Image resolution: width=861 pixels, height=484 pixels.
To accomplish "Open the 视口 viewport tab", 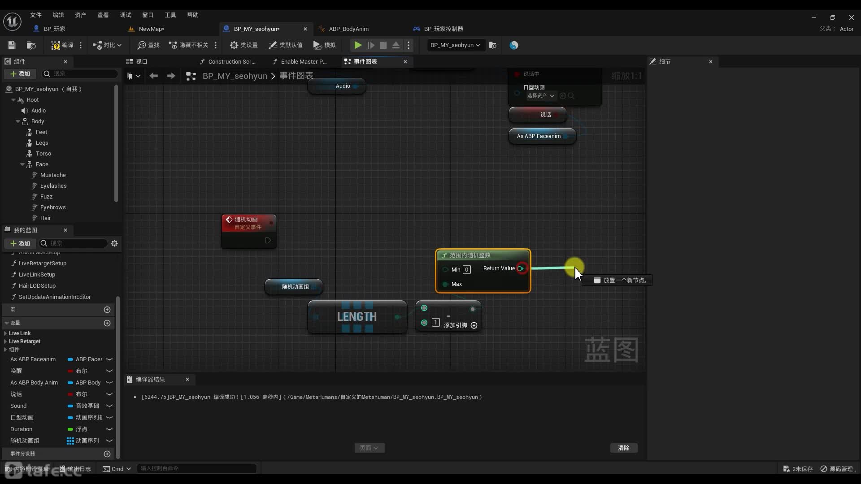I will (141, 62).
